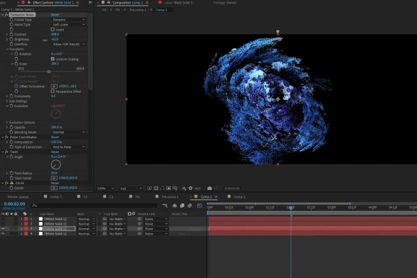Open the viewer magnification 100% dropdown
Screen dimensions: 417x278
click(x=105, y=188)
